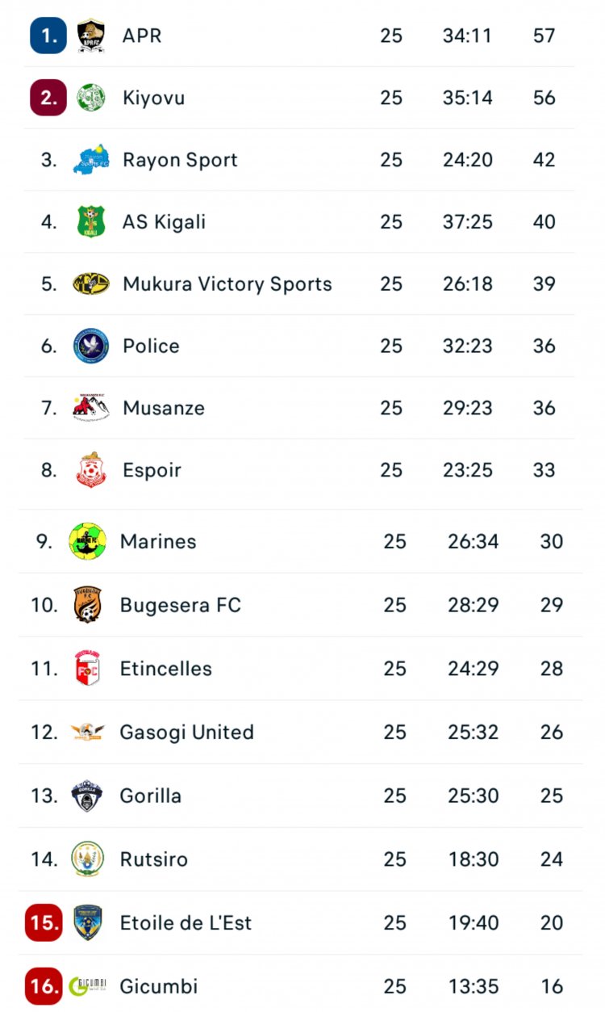Click the Rutsiro round emblem

[x=87, y=859]
